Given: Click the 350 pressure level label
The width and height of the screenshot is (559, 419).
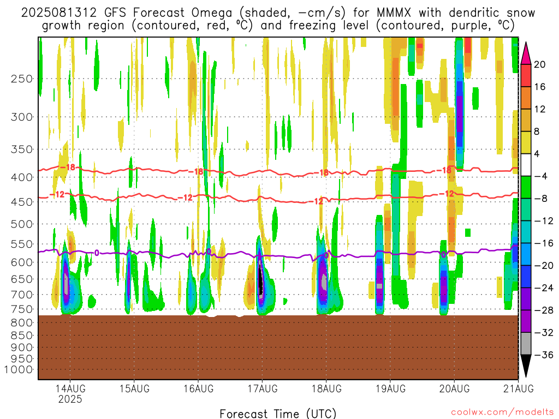Looking at the screenshot, I should (x=22, y=149).
